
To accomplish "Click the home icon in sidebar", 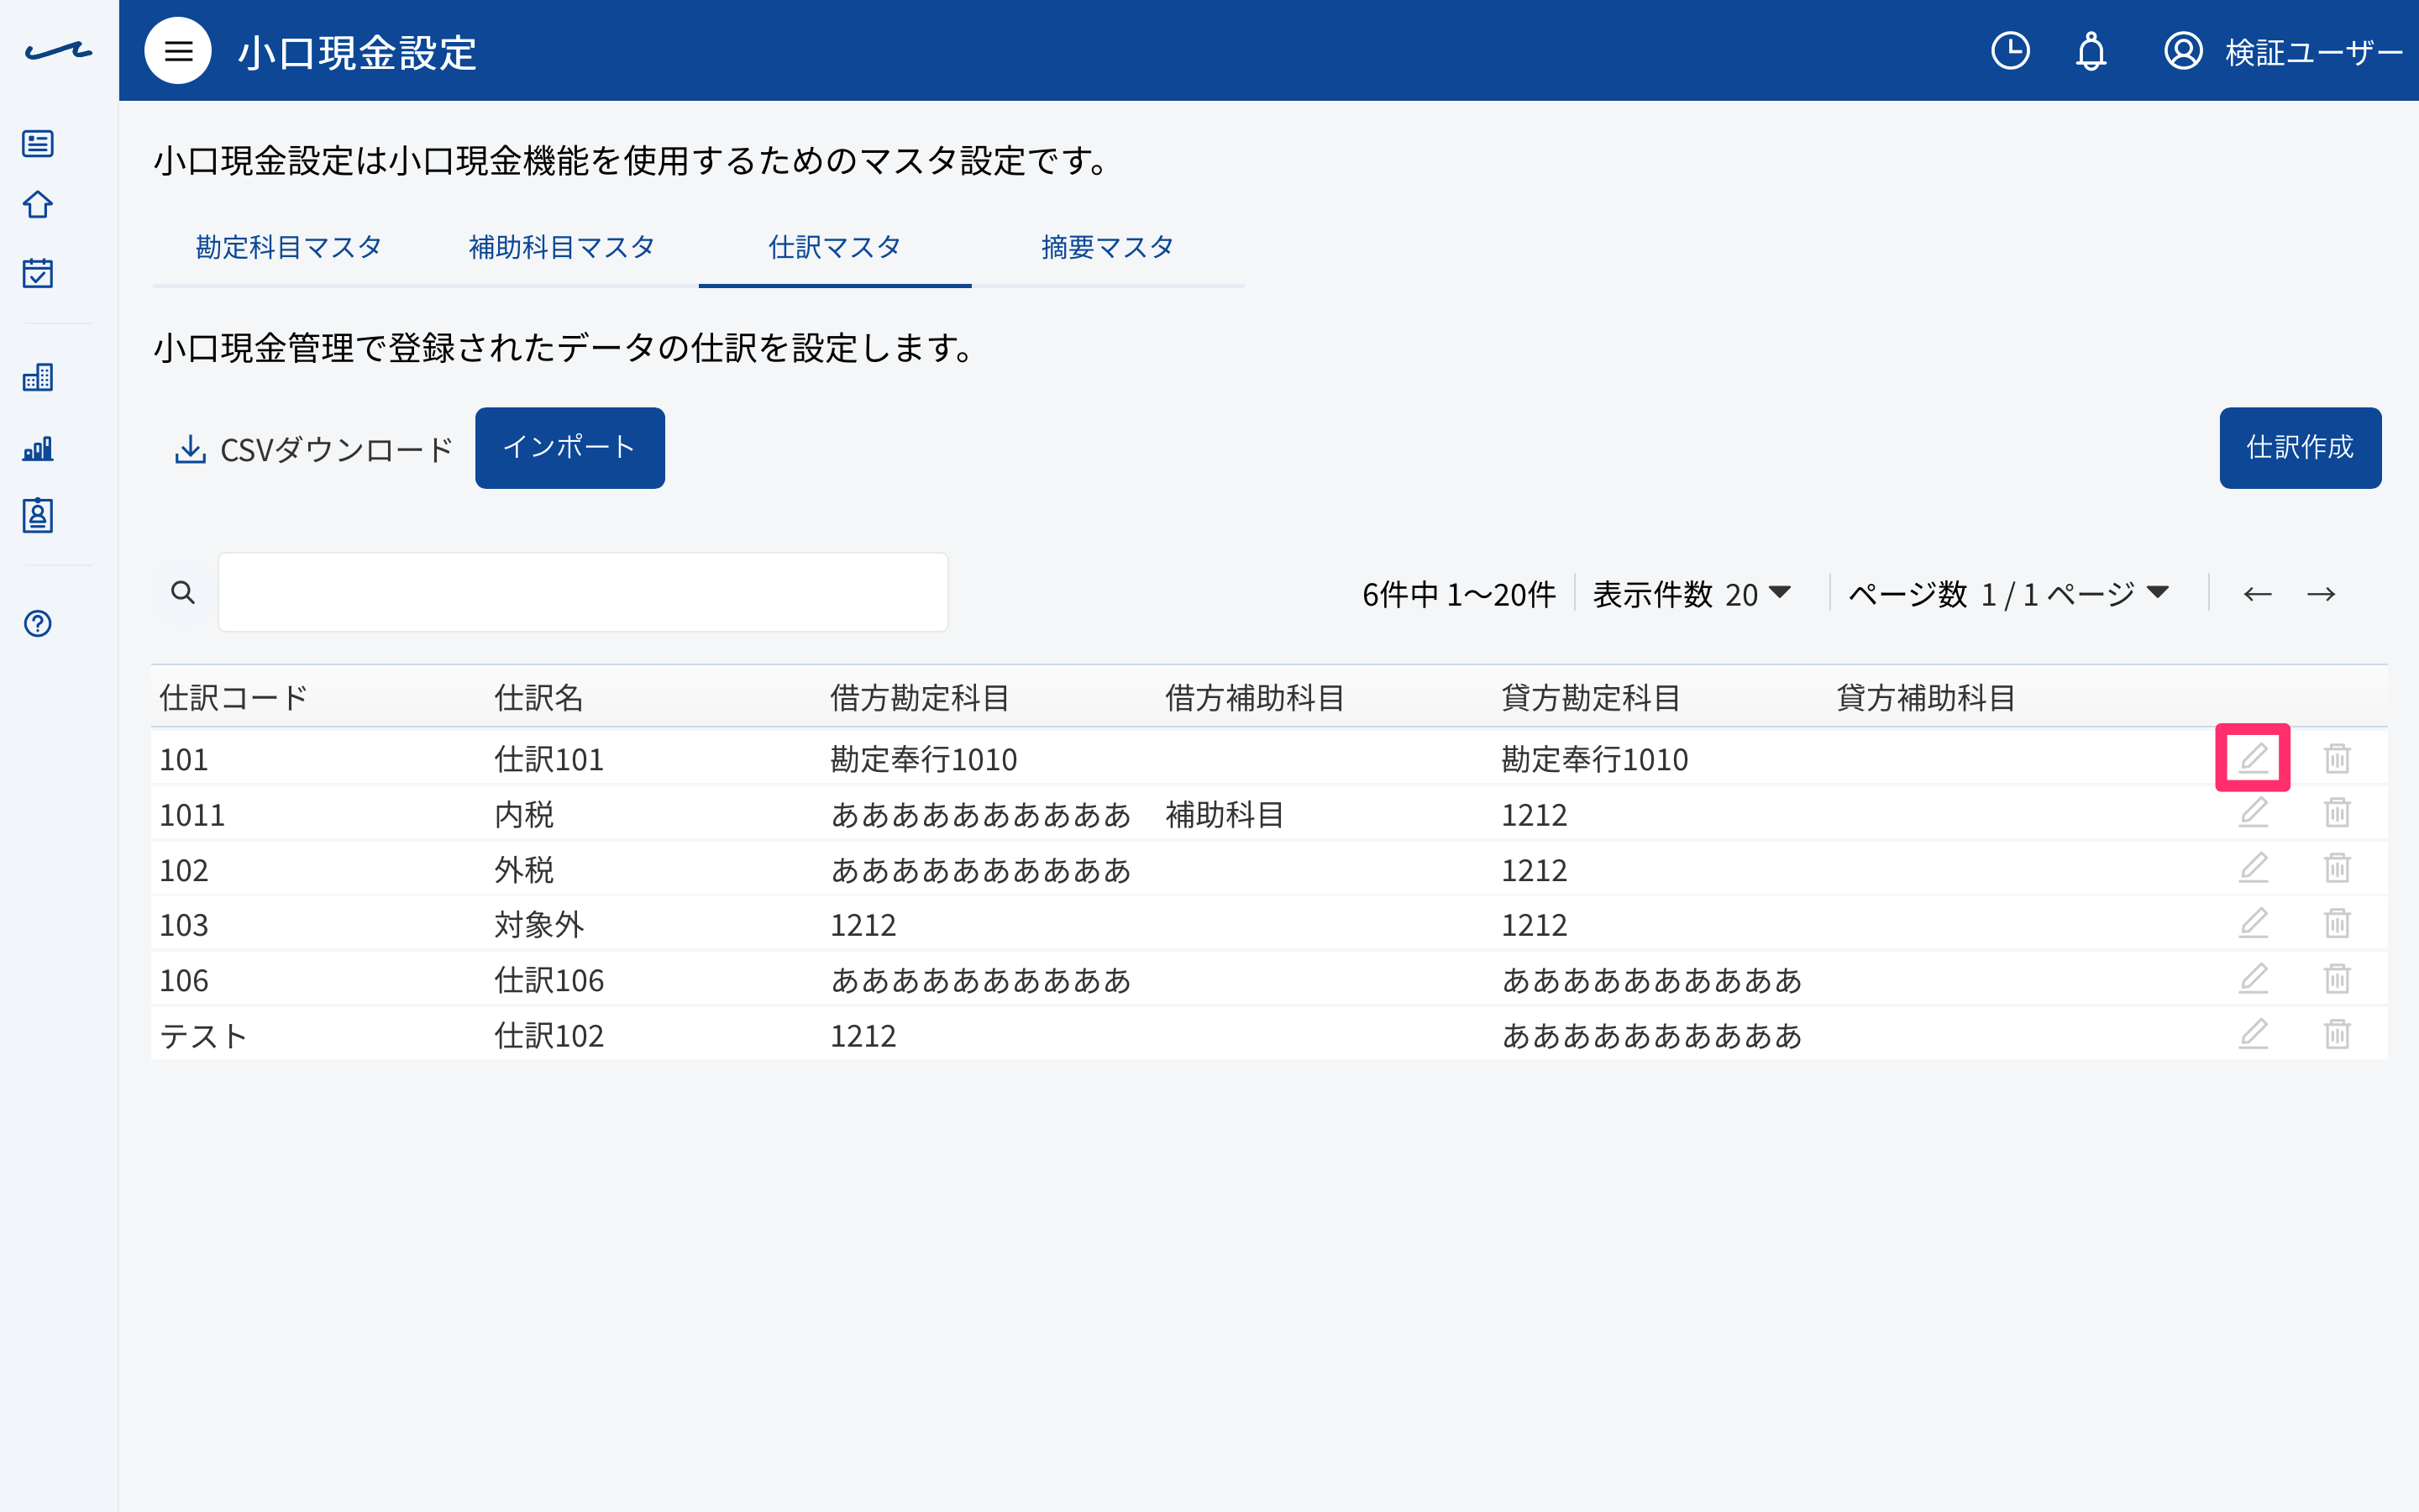I will pos(38,205).
